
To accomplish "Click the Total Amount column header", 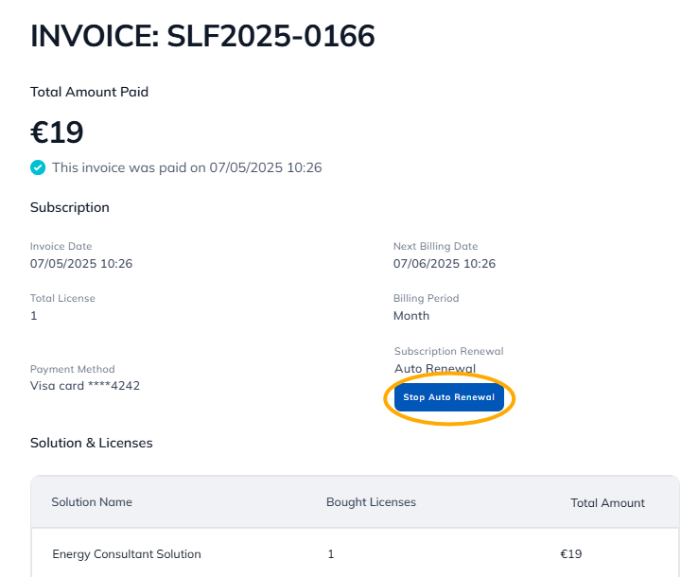I will coord(607,503).
